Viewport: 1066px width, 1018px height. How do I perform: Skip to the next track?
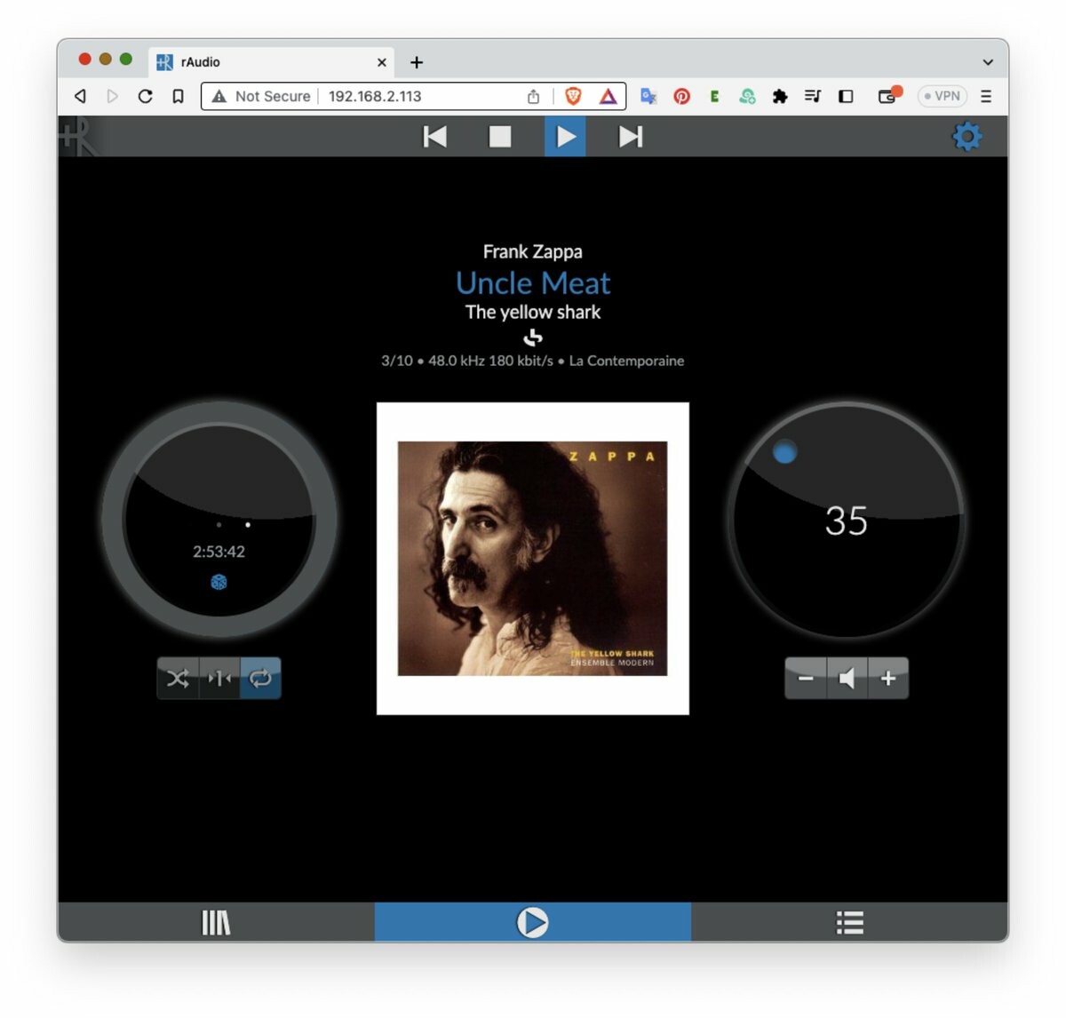pos(630,137)
